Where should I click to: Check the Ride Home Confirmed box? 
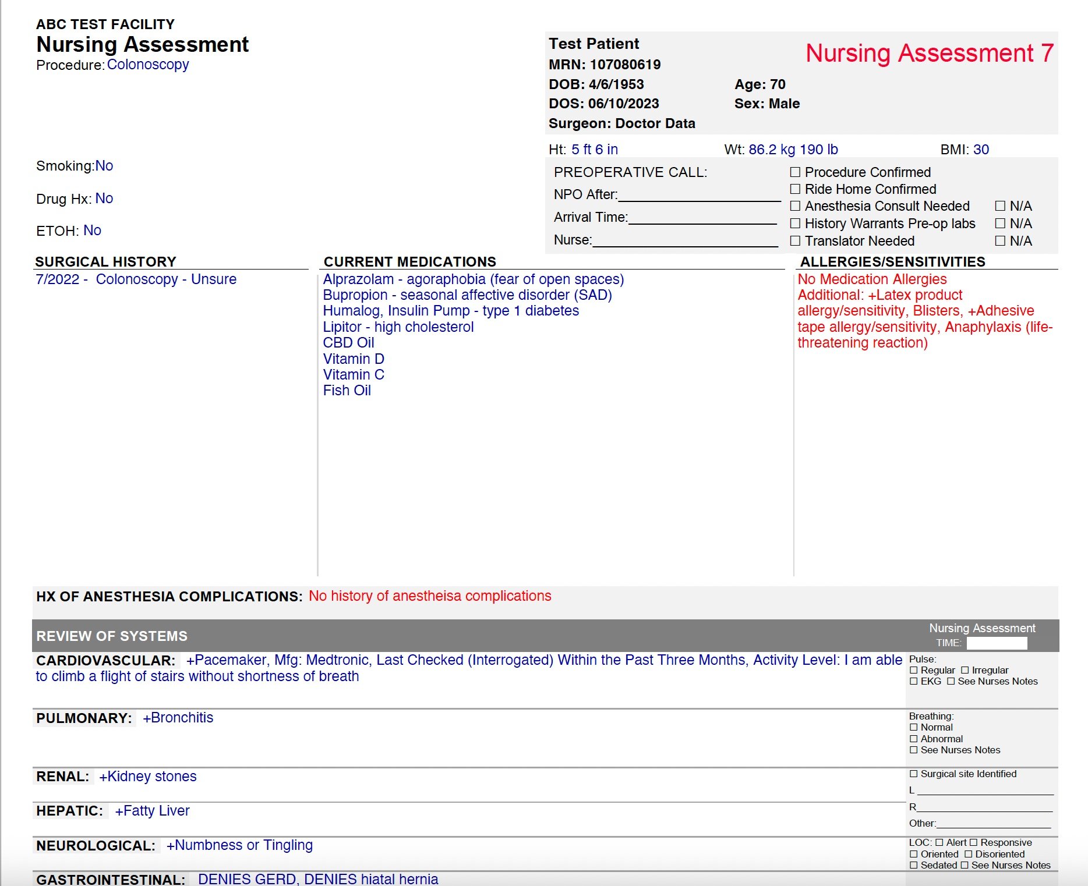[795, 189]
